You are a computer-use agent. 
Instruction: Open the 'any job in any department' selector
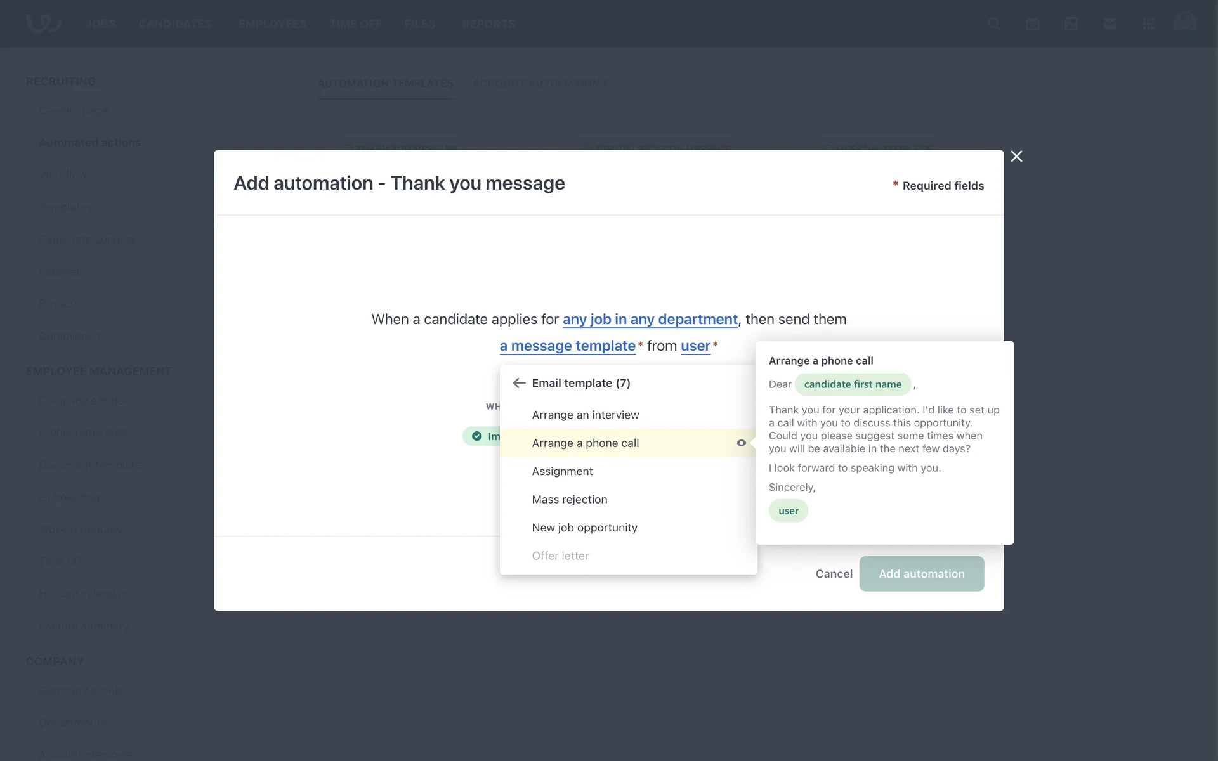[x=650, y=320]
